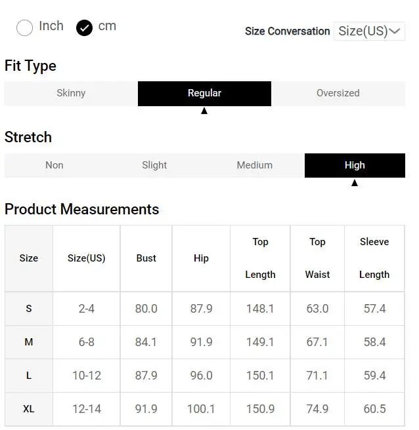Click the triangle marker under Regular
Image resolution: width=419 pixels, height=430 pixels.
tap(204, 111)
